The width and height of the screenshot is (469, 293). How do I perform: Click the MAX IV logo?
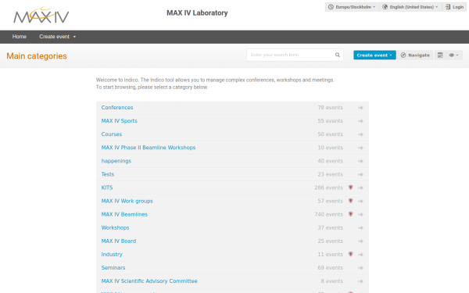click(41, 16)
